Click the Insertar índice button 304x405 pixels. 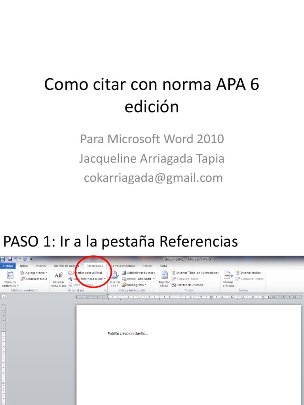tap(248, 273)
